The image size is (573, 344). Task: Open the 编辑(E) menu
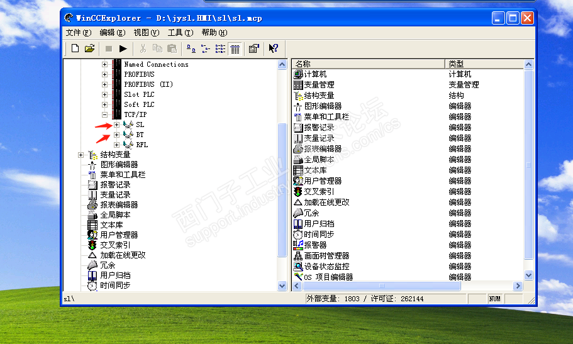point(112,33)
